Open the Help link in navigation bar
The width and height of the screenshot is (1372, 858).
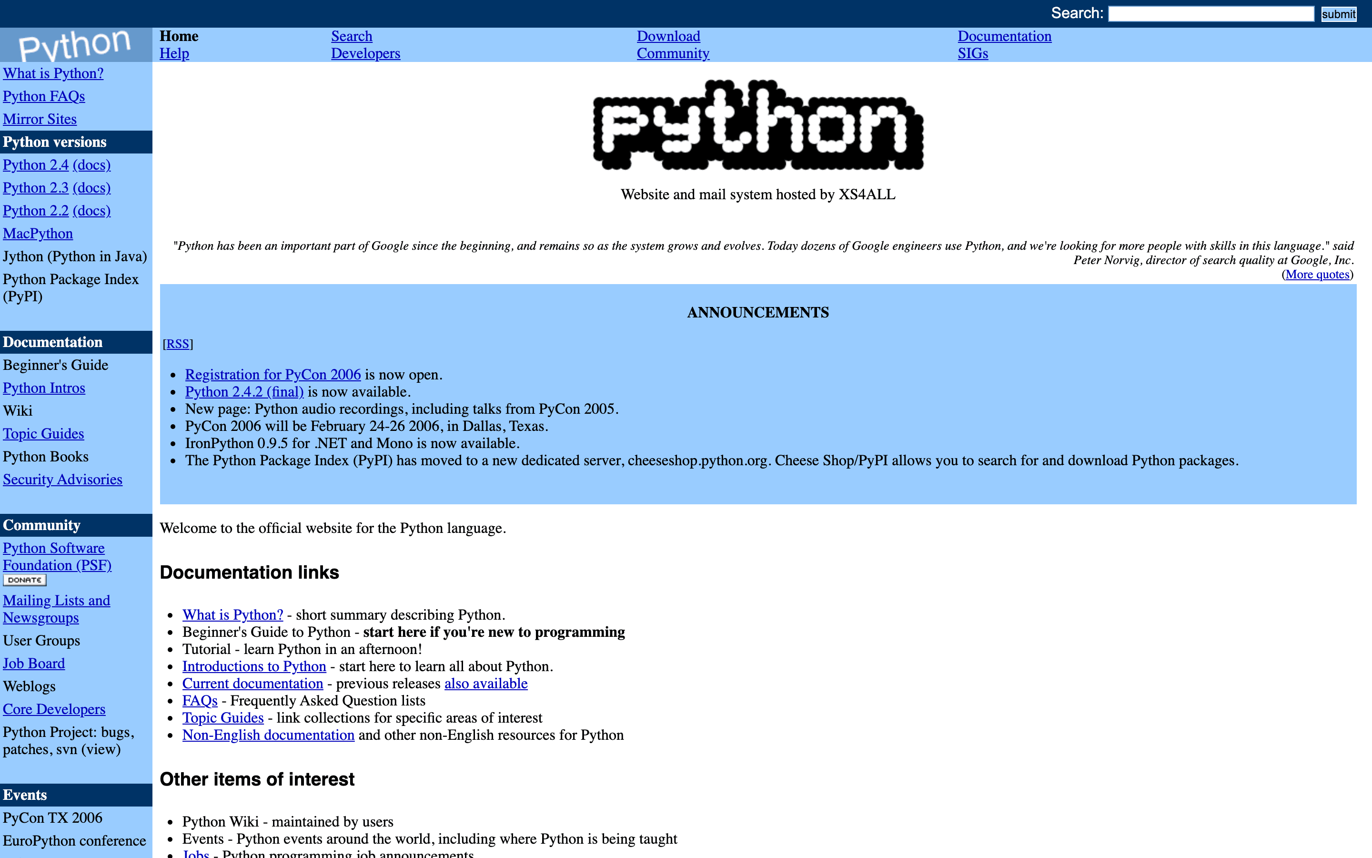pyautogui.click(x=174, y=53)
